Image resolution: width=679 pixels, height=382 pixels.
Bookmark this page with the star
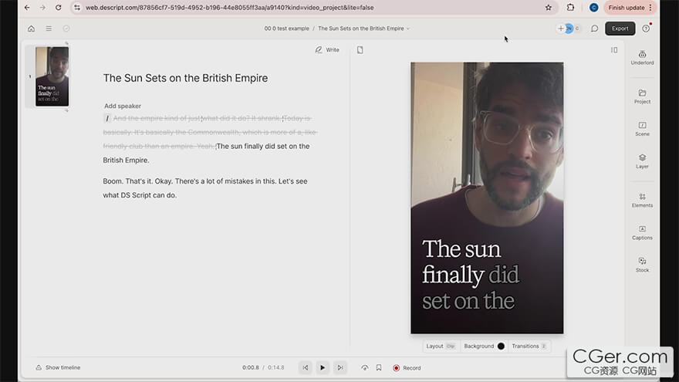[x=549, y=8]
